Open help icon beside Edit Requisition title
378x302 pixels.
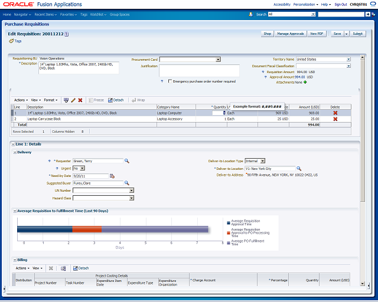(67, 34)
